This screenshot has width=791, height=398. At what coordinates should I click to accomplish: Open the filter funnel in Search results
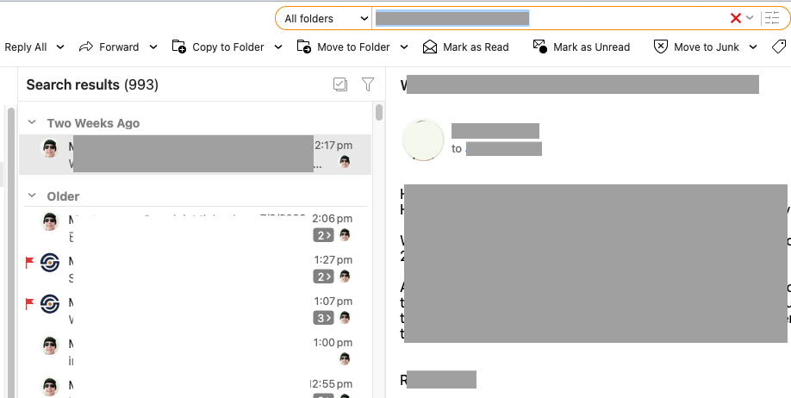368,84
